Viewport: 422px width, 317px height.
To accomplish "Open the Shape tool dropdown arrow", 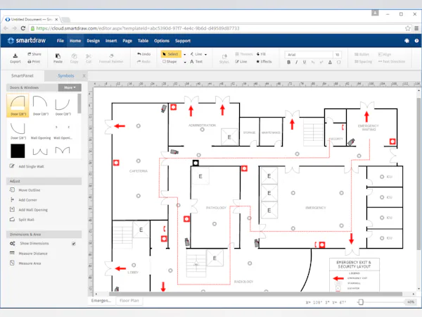I will point(185,62).
